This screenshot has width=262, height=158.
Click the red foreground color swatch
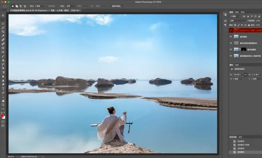coord(2,116)
